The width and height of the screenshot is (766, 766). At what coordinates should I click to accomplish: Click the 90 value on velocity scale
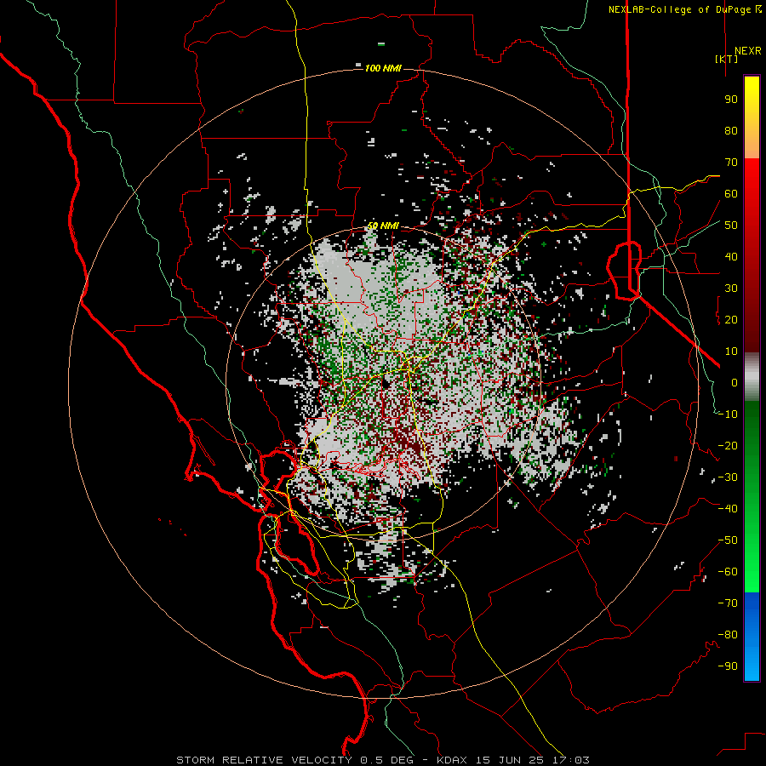(731, 100)
